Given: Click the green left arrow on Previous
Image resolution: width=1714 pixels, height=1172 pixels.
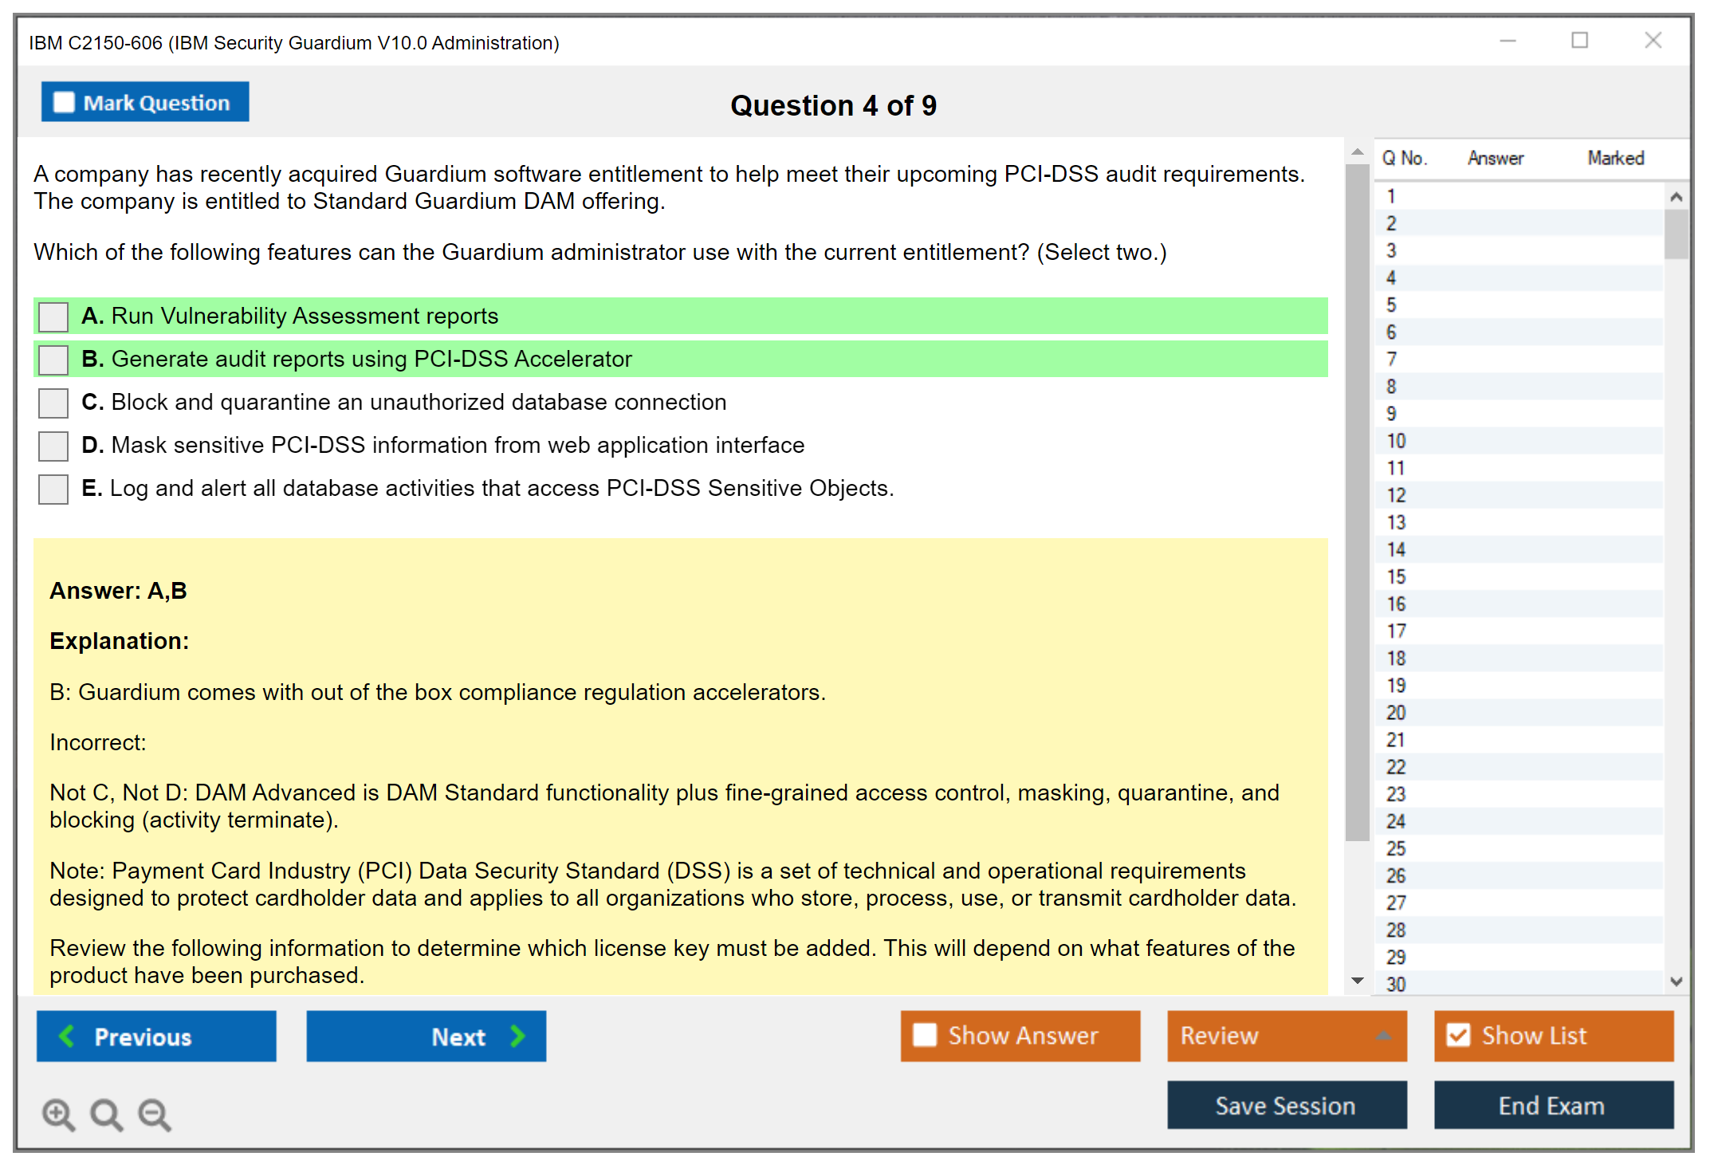Looking at the screenshot, I should click(x=67, y=1036).
